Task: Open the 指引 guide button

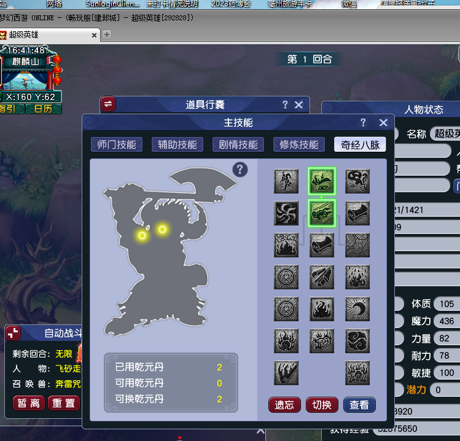Action: coord(11,109)
